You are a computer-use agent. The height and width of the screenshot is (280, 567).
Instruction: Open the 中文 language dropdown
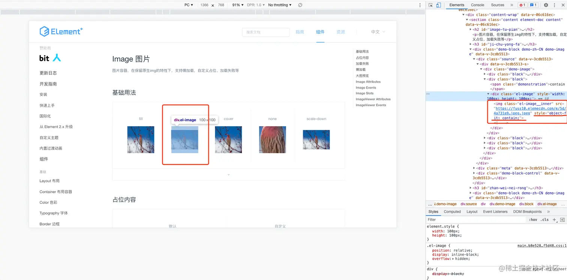coord(378,32)
